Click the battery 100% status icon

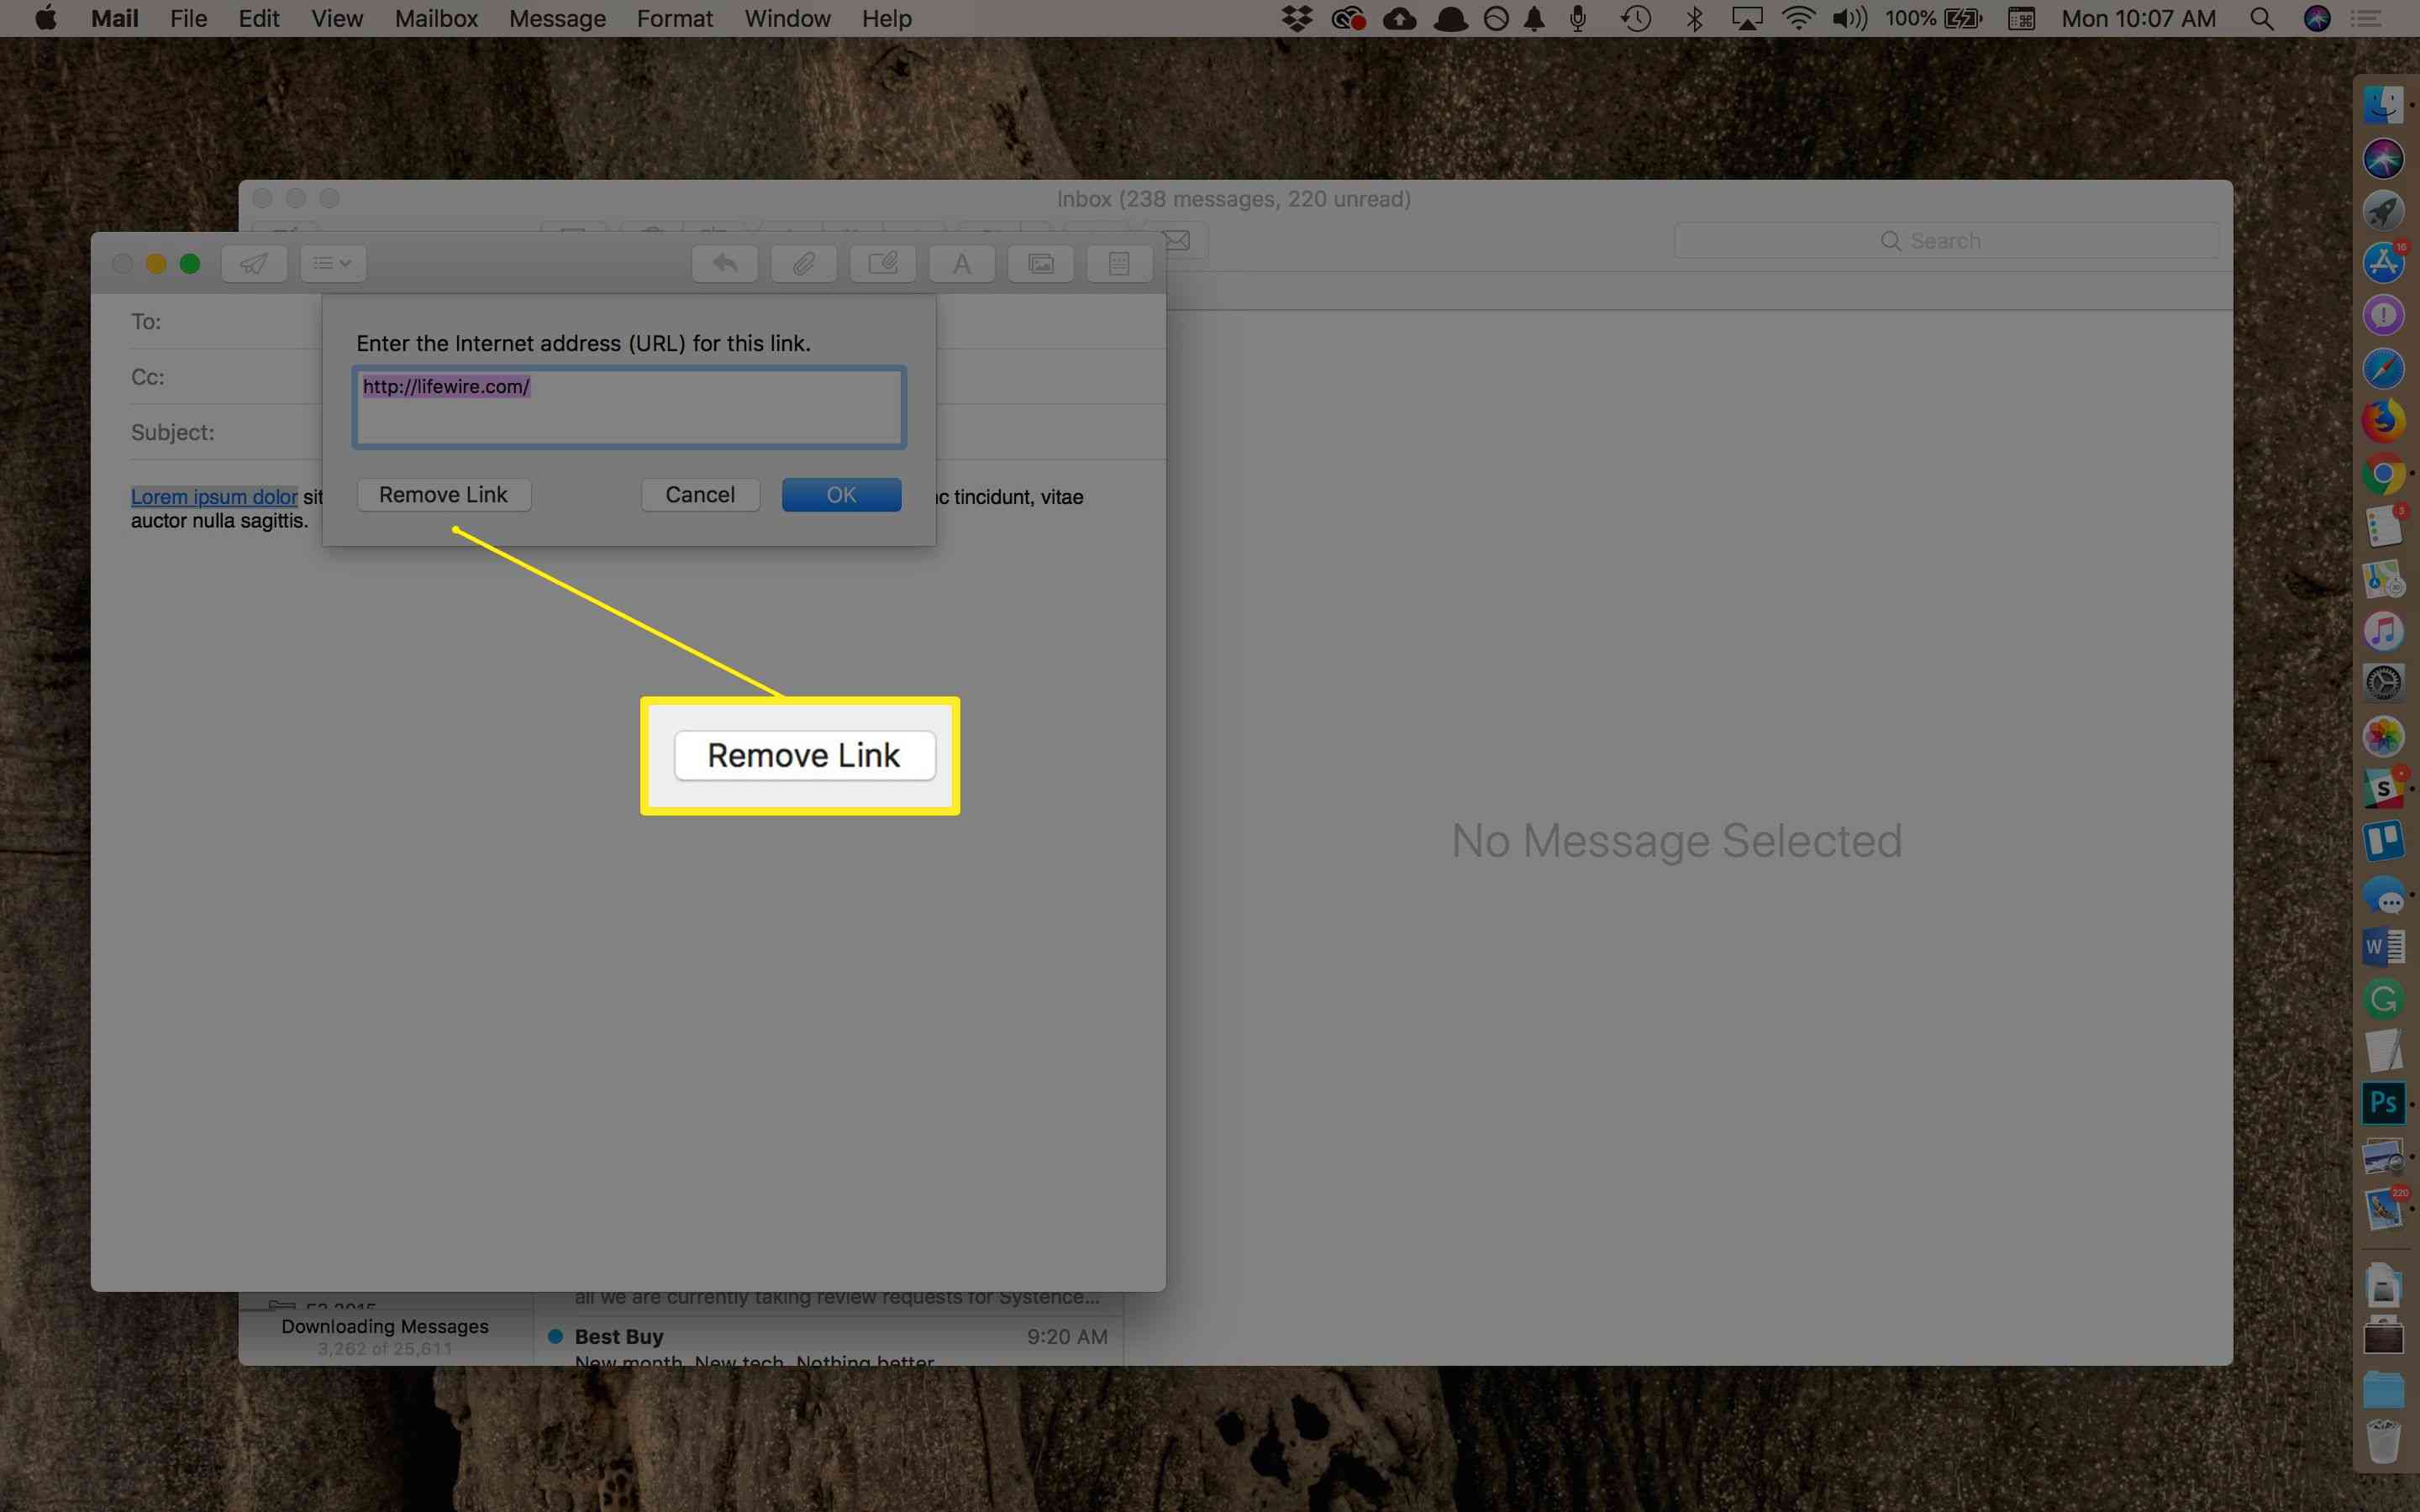point(1934,18)
